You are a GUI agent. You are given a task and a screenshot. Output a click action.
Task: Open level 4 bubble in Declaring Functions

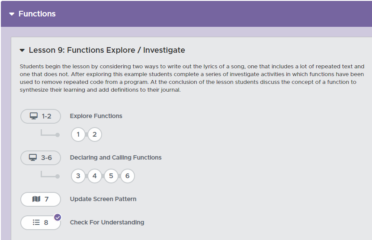tap(95, 176)
